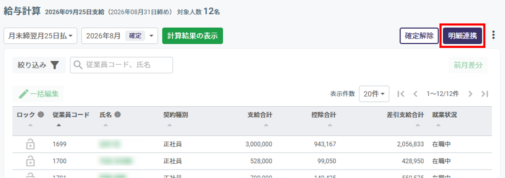
Task: Open the 月末締翌月25日払 dropdown
Action: point(40,36)
